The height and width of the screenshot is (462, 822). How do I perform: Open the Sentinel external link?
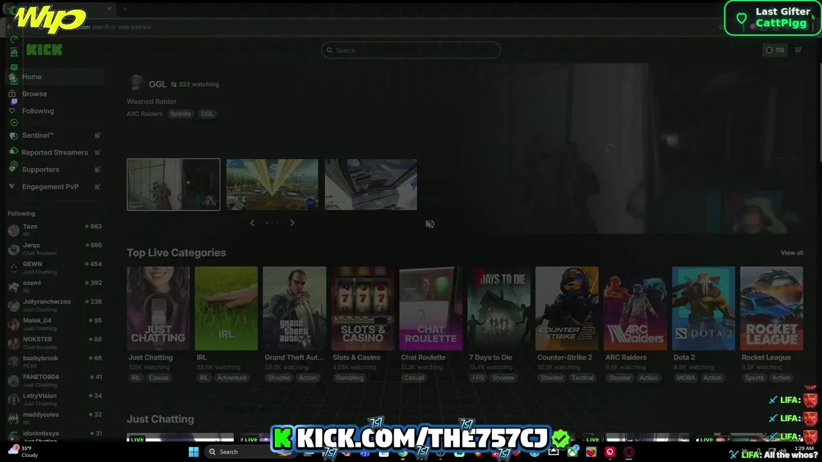55,135
